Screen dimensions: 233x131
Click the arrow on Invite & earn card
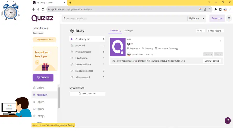(37, 63)
